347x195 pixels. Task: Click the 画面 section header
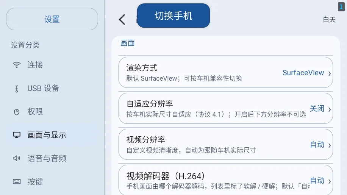(x=127, y=43)
